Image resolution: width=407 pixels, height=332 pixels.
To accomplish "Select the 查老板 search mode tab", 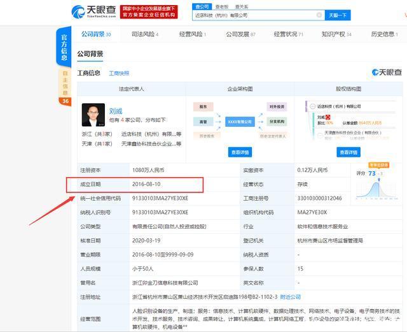I will pyautogui.click(x=222, y=6).
